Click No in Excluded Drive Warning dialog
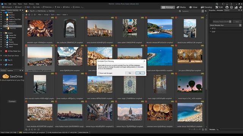 140,73
